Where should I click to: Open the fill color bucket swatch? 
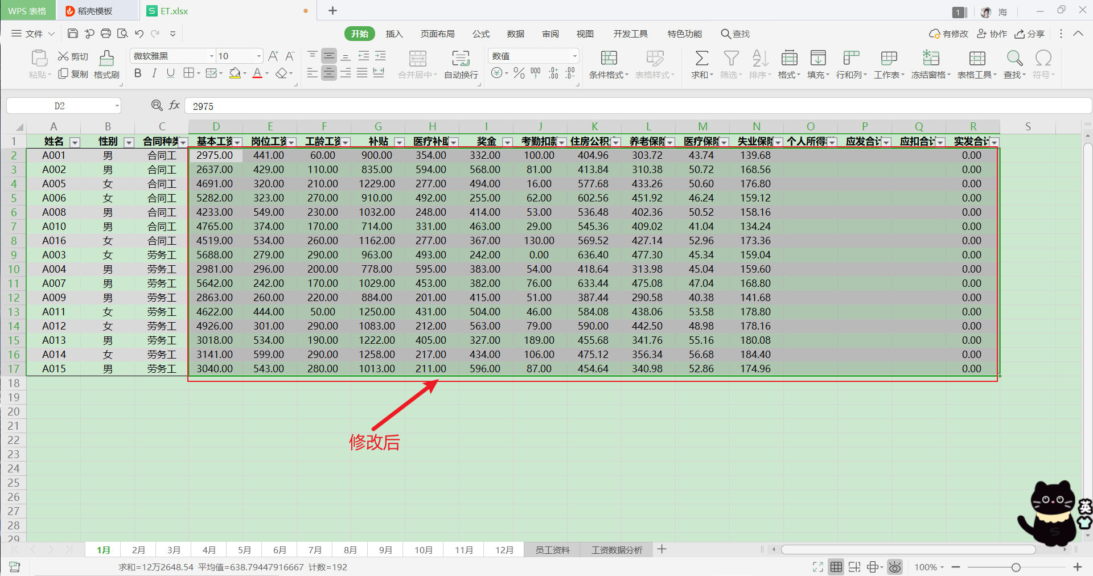point(235,73)
